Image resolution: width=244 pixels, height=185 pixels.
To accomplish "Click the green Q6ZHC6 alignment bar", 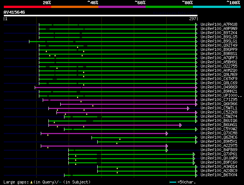I will (144, 138).
